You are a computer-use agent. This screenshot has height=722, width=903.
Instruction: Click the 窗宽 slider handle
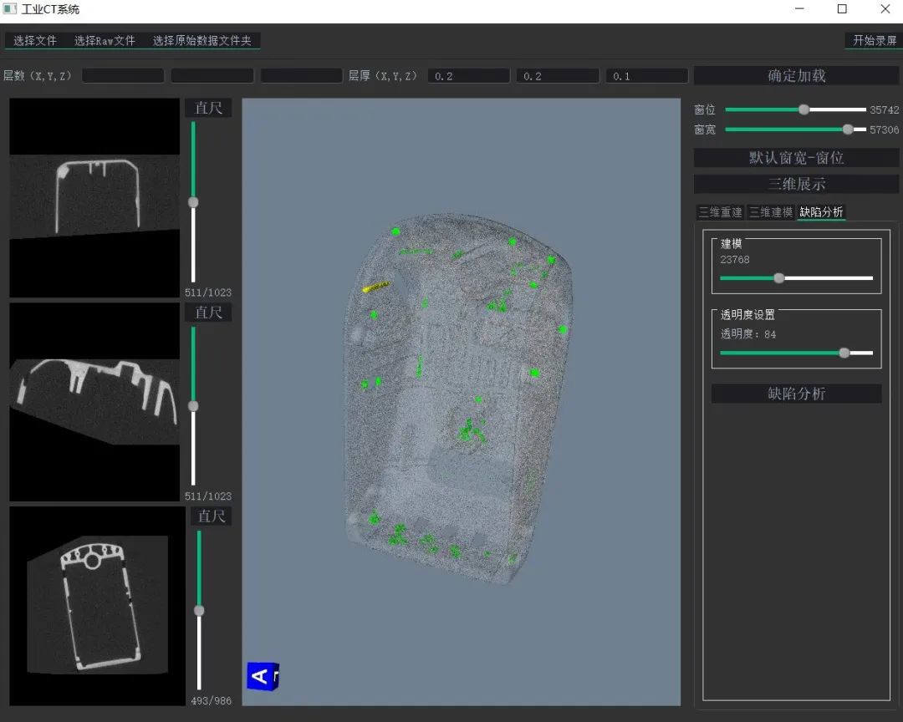[x=848, y=130]
